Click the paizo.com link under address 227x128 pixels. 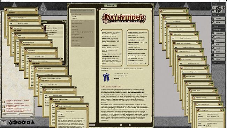[116, 78]
